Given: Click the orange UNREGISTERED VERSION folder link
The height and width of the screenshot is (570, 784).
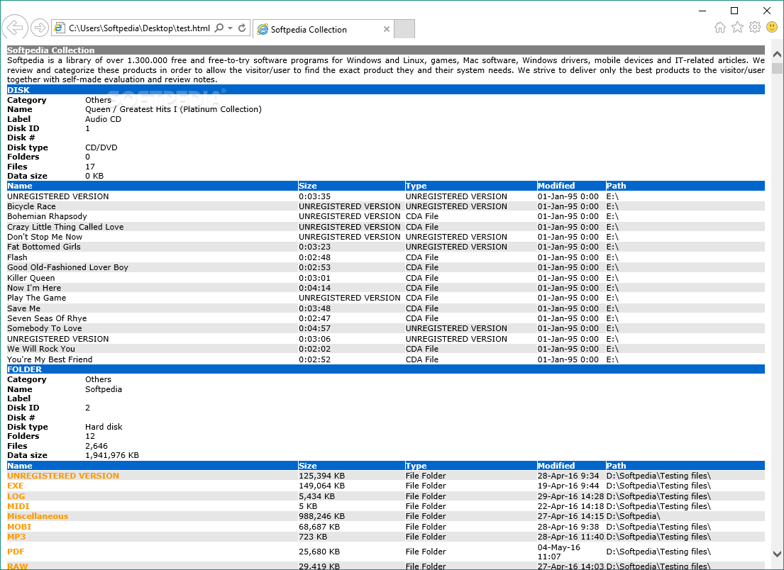Looking at the screenshot, I should pyautogui.click(x=63, y=476).
